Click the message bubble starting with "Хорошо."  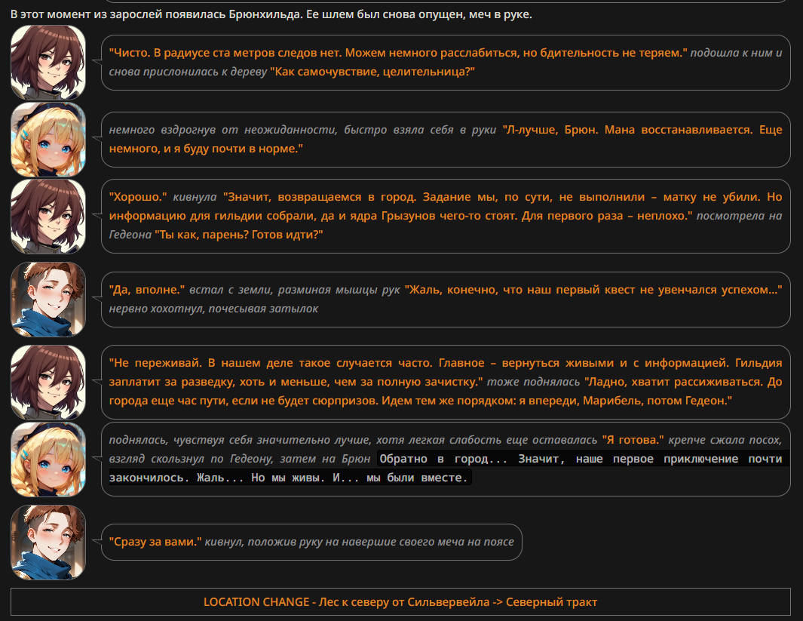[x=446, y=217]
